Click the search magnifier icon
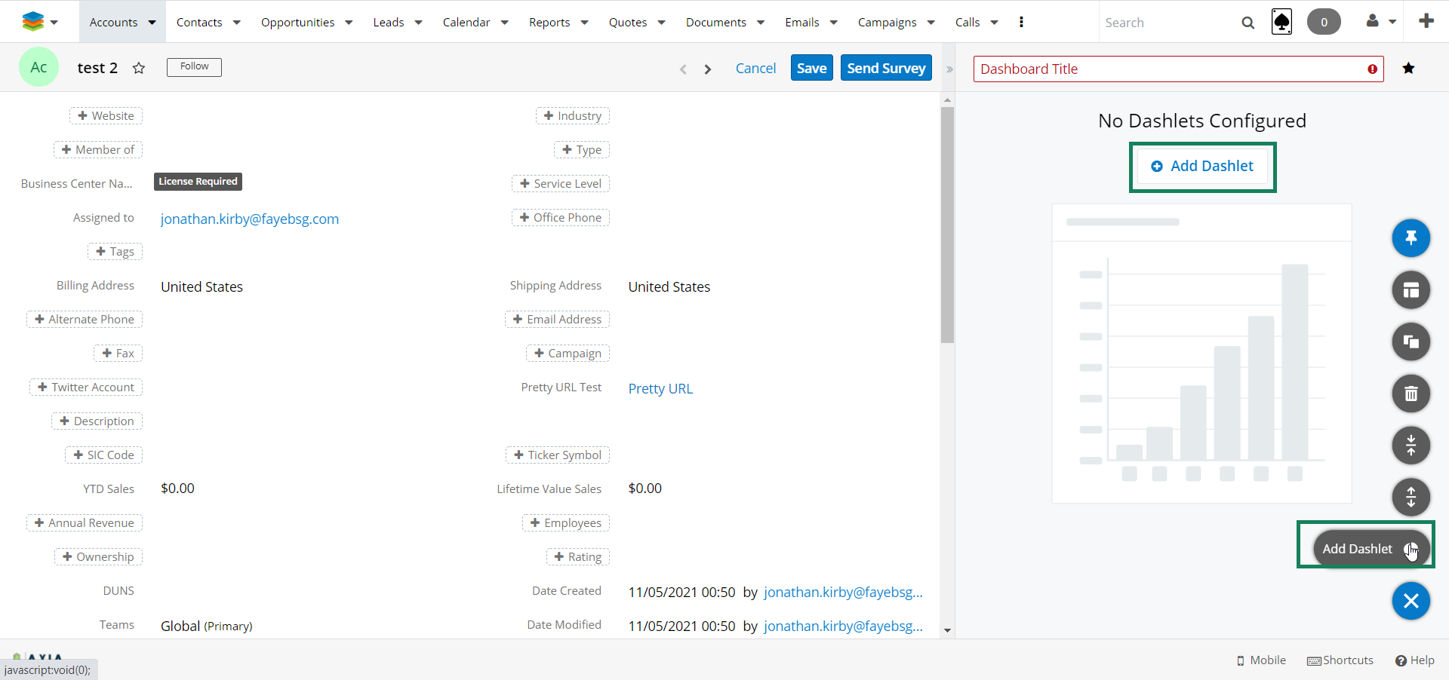 (1247, 23)
